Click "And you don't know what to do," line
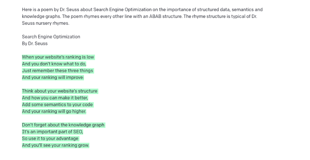The height and width of the screenshot is (160, 310). pyautogui.click(x=54, y=64)
